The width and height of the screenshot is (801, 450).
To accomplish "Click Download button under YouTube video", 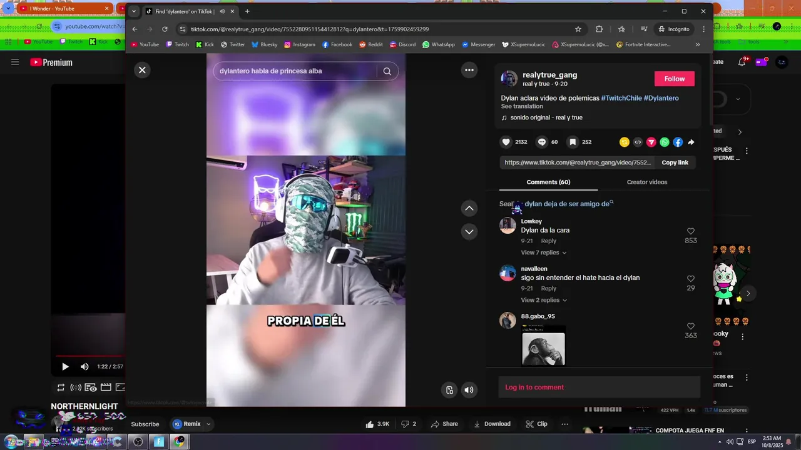I will point(492,424).
